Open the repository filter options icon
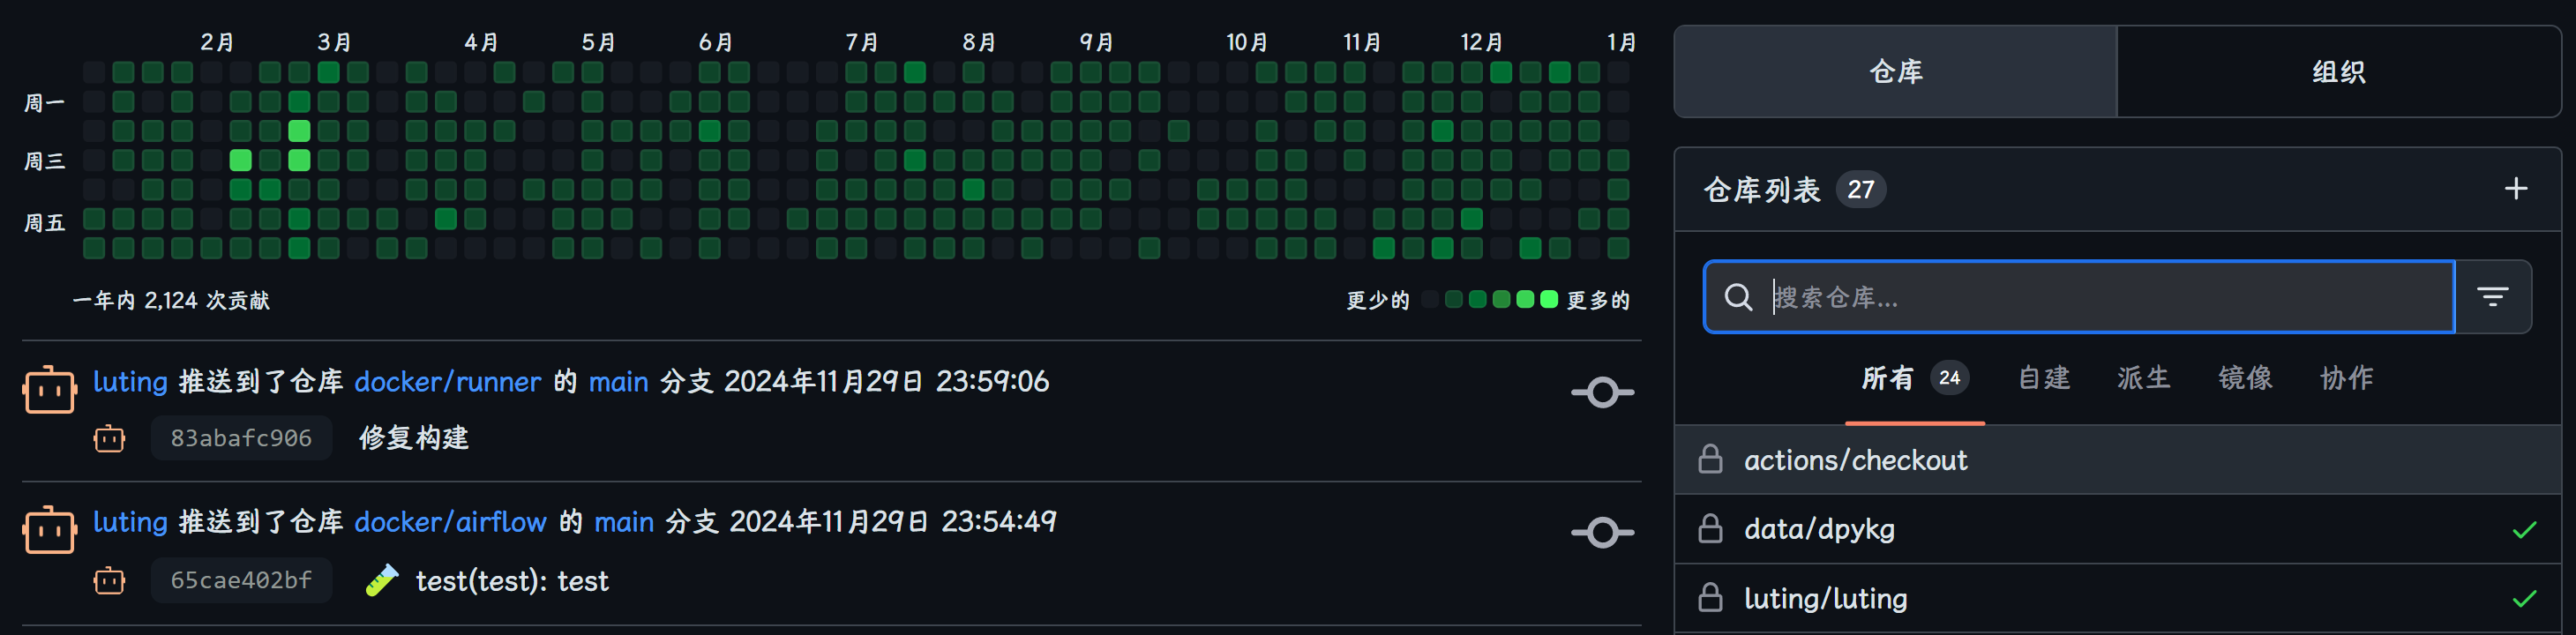 coord(2492,297)
